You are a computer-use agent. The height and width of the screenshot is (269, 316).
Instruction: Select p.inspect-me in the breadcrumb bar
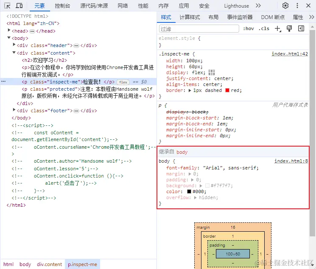pos(82,264)
